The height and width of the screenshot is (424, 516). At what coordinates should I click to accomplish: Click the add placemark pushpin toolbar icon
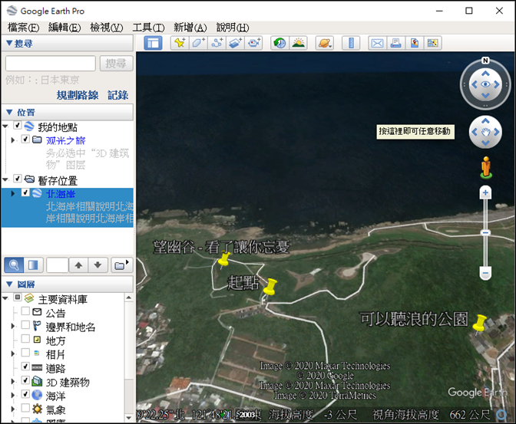click(179, 43)
